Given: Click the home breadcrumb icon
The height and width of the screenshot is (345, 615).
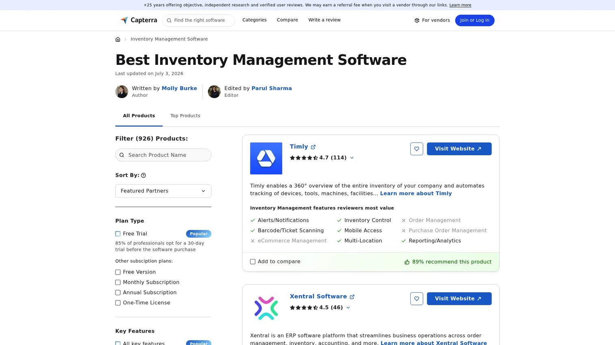Looking at the screenshot, I should pyautogui.click(x=118, y=39).
